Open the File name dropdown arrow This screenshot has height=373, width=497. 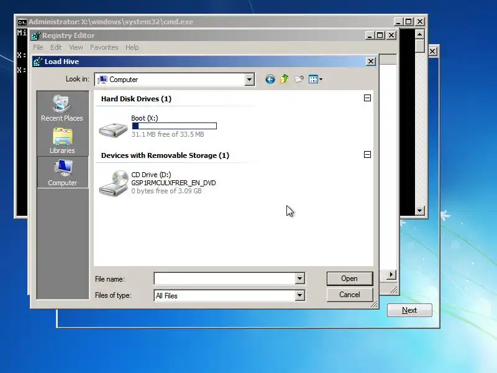299,279
